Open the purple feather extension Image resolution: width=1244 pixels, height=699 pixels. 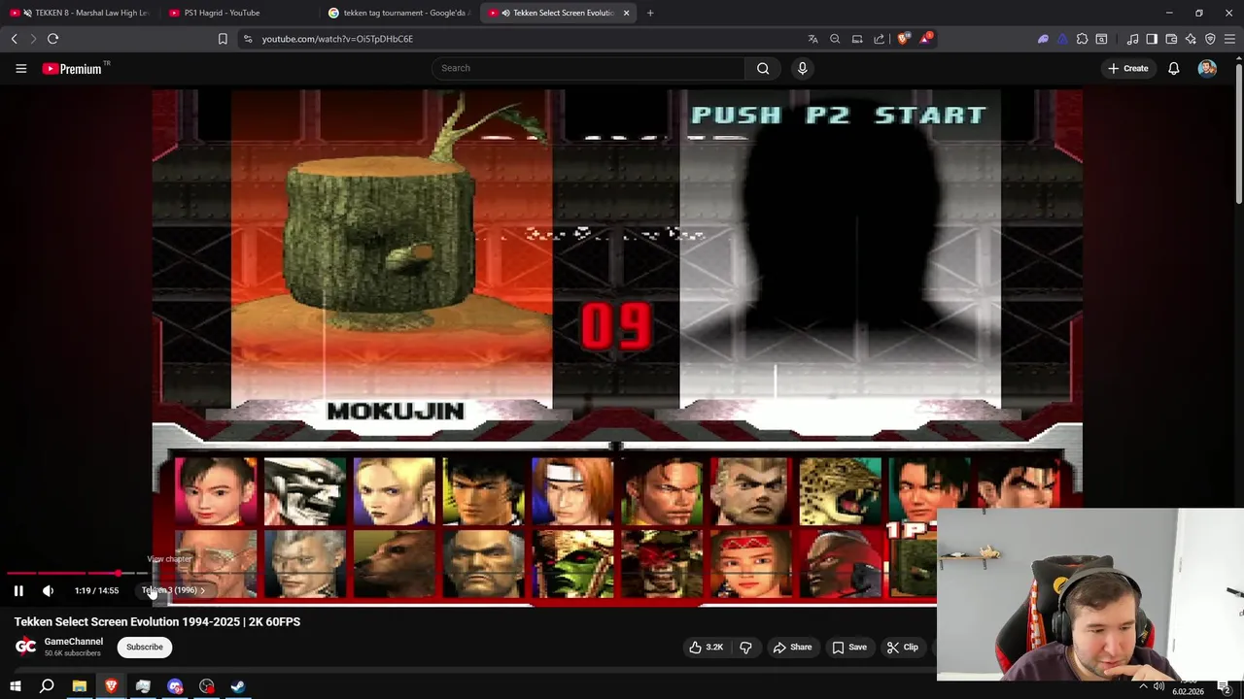pyautogui.click(x=1043, y=39)
